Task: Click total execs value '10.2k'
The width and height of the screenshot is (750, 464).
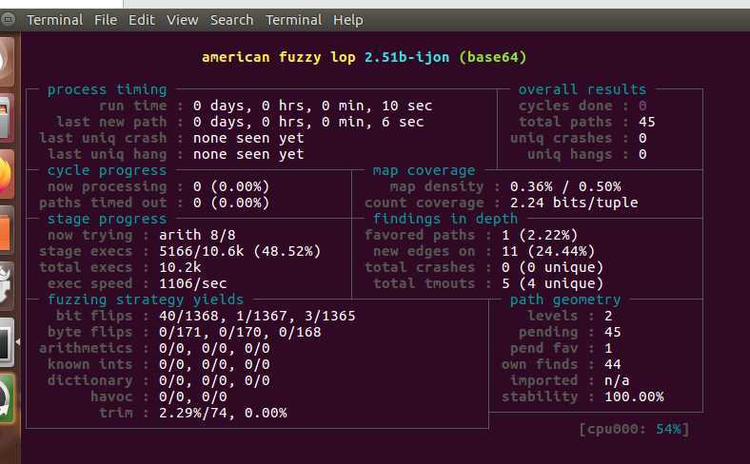Action: click(x=180, y=267)
